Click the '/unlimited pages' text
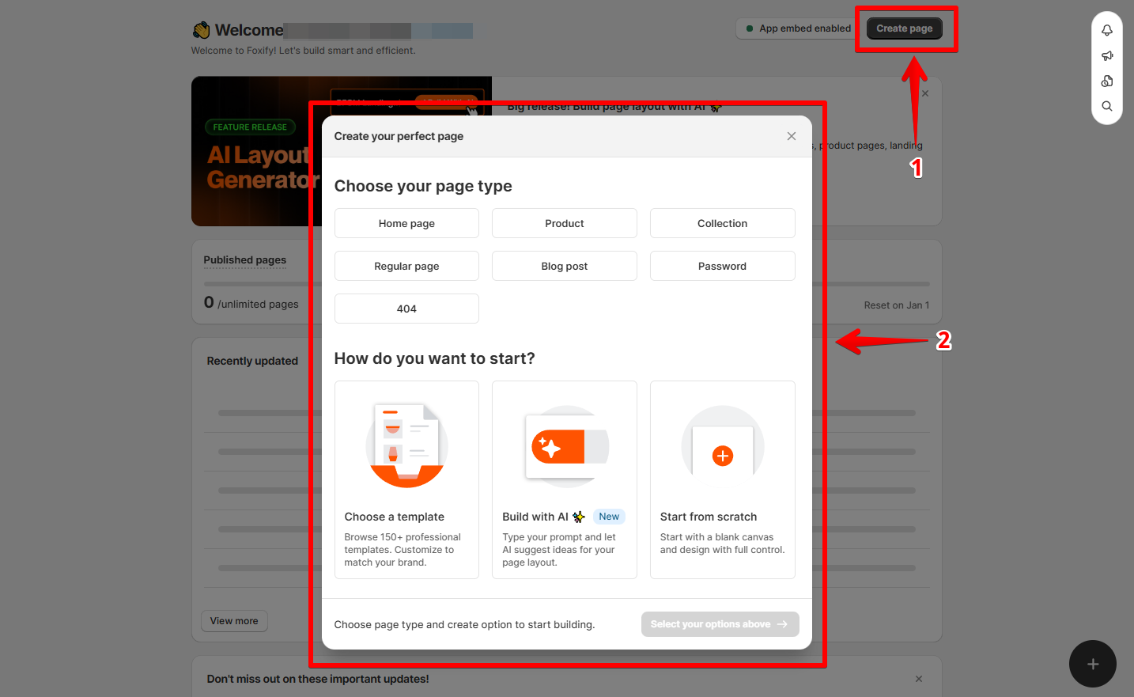The width and height of the screenshot is (1134, 697). click(258, 304)
